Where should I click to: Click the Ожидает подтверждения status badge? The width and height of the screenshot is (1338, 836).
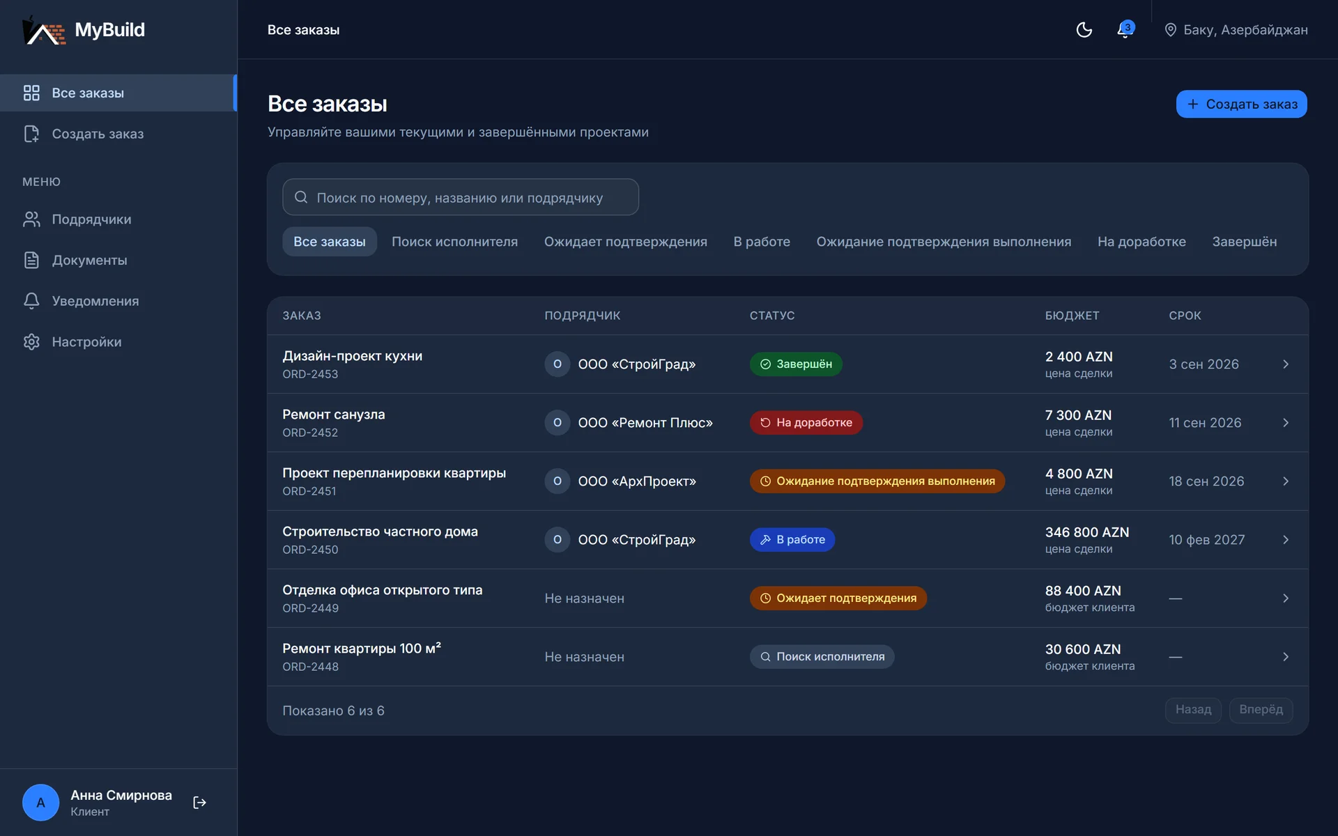[x=838, y=598]
